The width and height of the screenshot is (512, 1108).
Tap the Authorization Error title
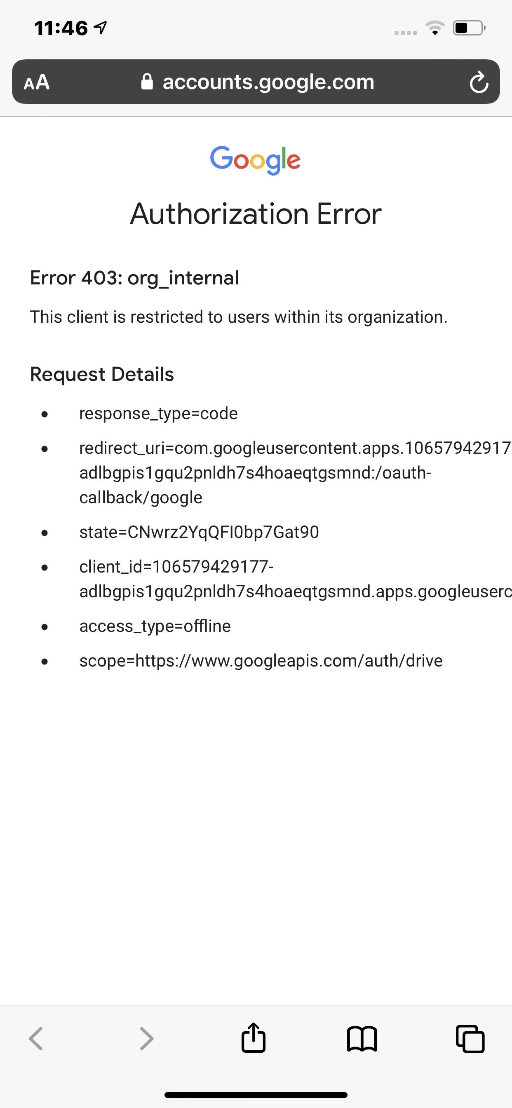point(256,214)
